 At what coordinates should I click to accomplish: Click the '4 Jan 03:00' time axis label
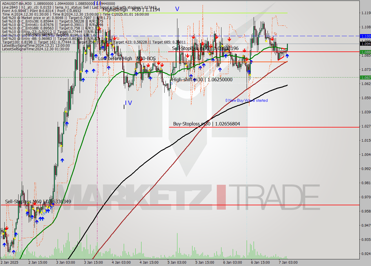[121, 263]
